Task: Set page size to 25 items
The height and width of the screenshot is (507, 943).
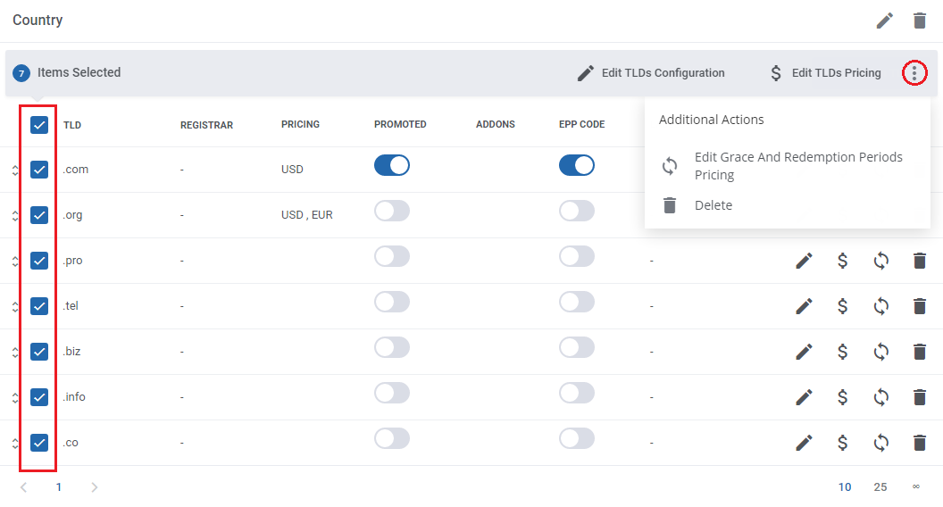Action: coord(880,487)
